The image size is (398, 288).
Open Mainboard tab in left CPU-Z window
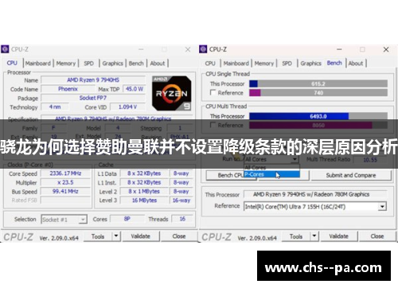click(x=38, y=64)
